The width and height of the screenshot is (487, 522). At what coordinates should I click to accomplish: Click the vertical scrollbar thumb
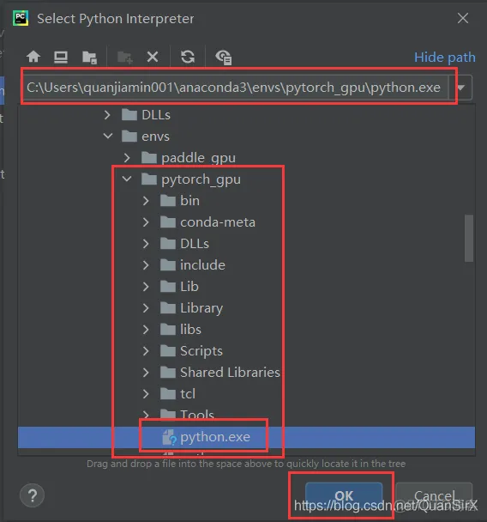(469, 239)
